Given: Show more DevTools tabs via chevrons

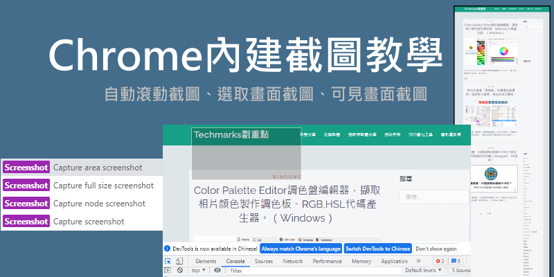Looking at the screenshot, I should click(x=419, y=261).
